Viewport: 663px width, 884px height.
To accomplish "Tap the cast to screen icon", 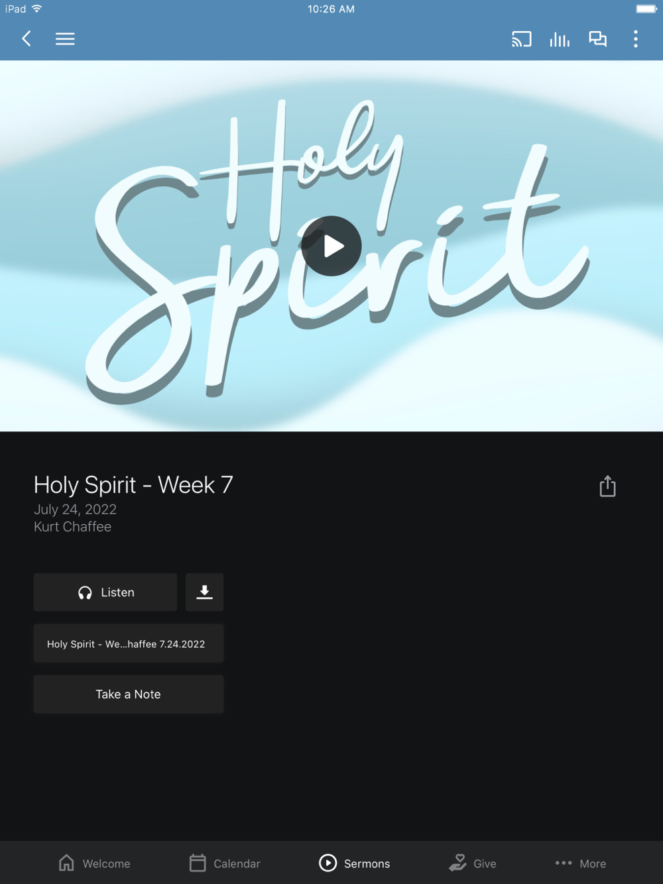I will (x=522, y=39).
